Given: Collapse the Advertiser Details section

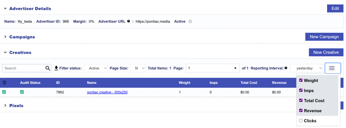Looking at the screenshot, I should (x=5, y=8).
